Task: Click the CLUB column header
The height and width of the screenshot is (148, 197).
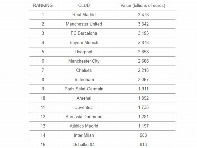Action: (x=84, y=6)
